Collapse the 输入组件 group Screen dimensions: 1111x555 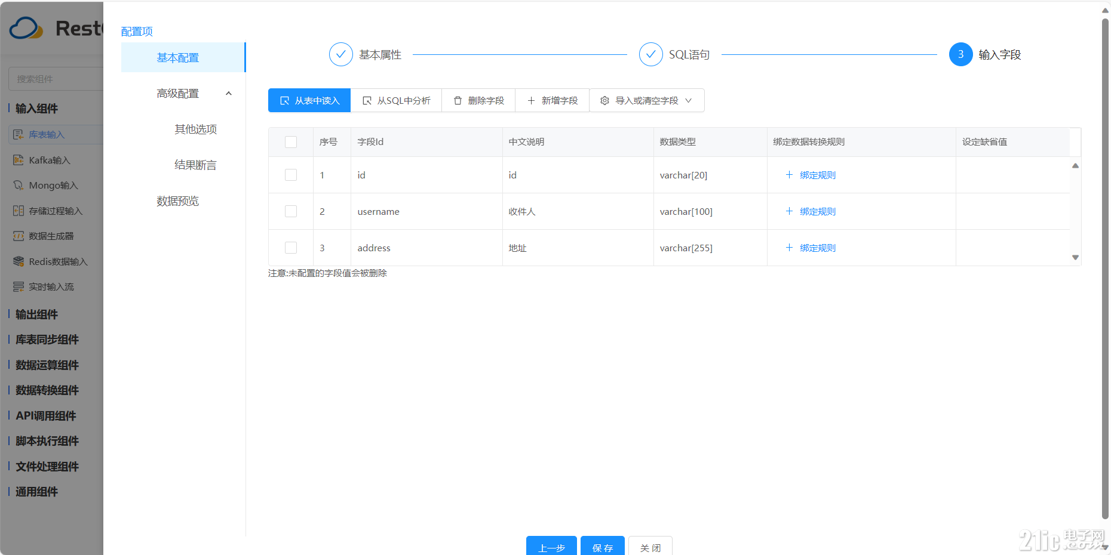[36, 109]
